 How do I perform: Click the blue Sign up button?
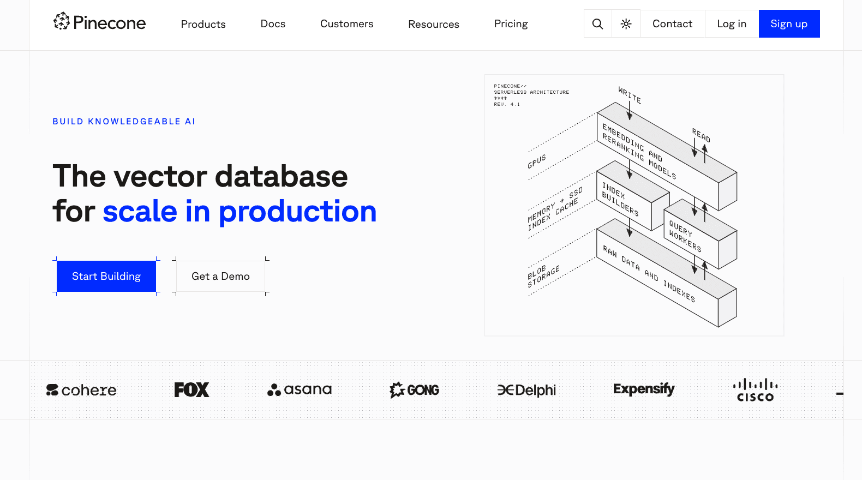point(789,24)
